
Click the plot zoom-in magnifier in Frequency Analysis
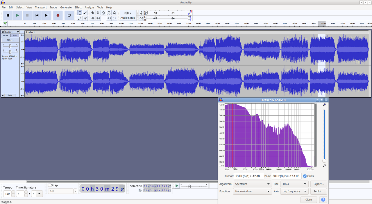(324, 105)
